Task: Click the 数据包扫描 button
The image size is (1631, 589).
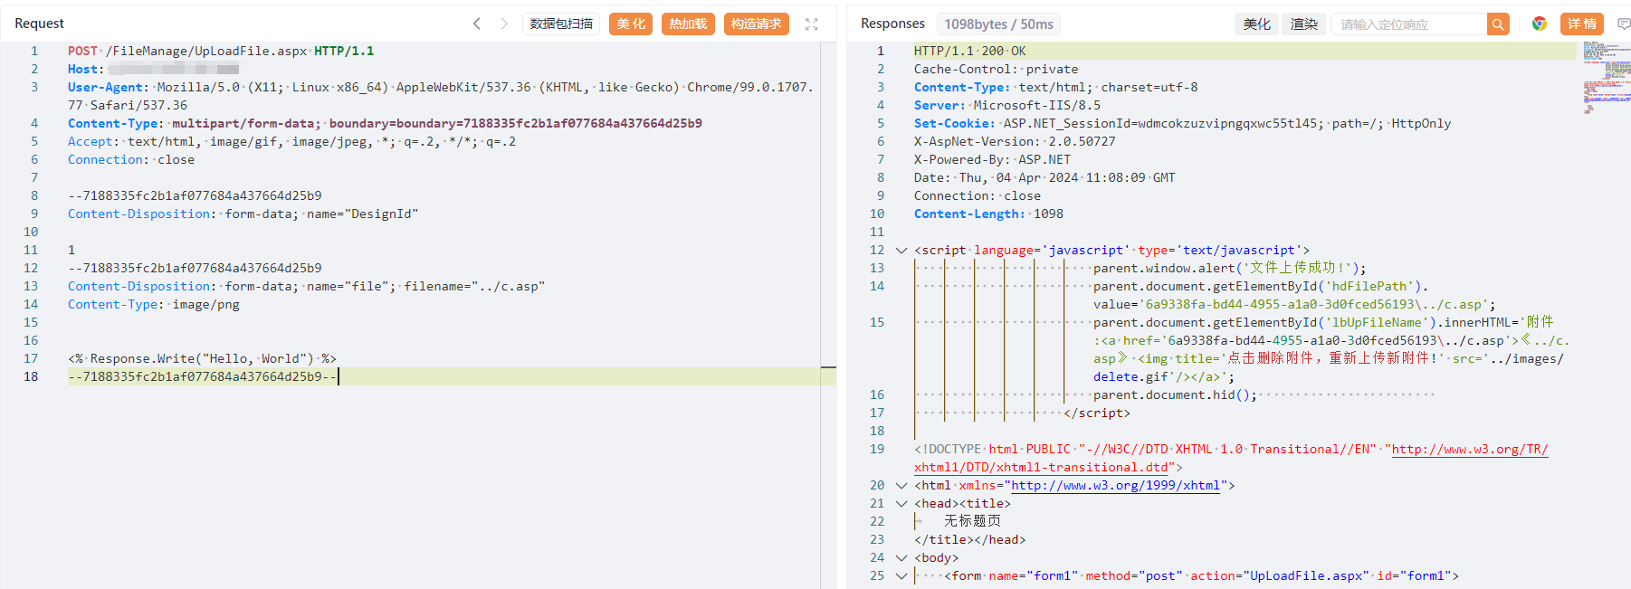Action: pos(561,24)
